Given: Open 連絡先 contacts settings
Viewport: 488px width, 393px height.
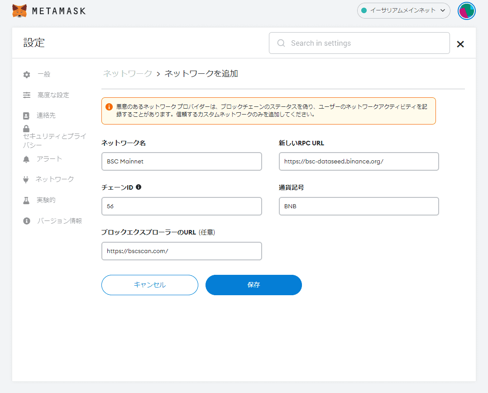Looking at the screenshot, I should 46,115.
